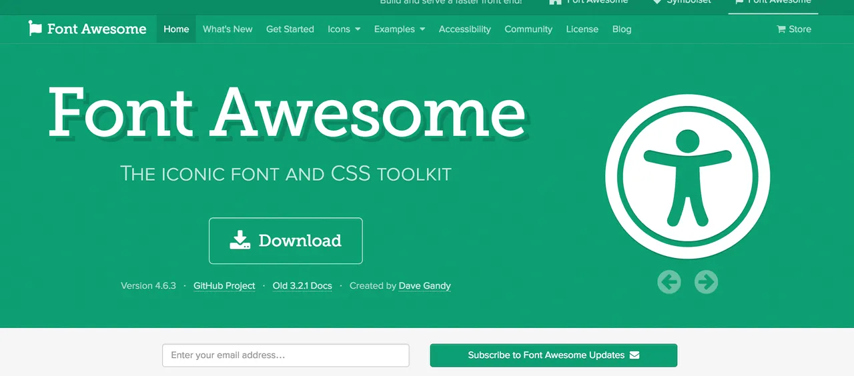Click the universal access icon in carousel

tap(688, 177)
